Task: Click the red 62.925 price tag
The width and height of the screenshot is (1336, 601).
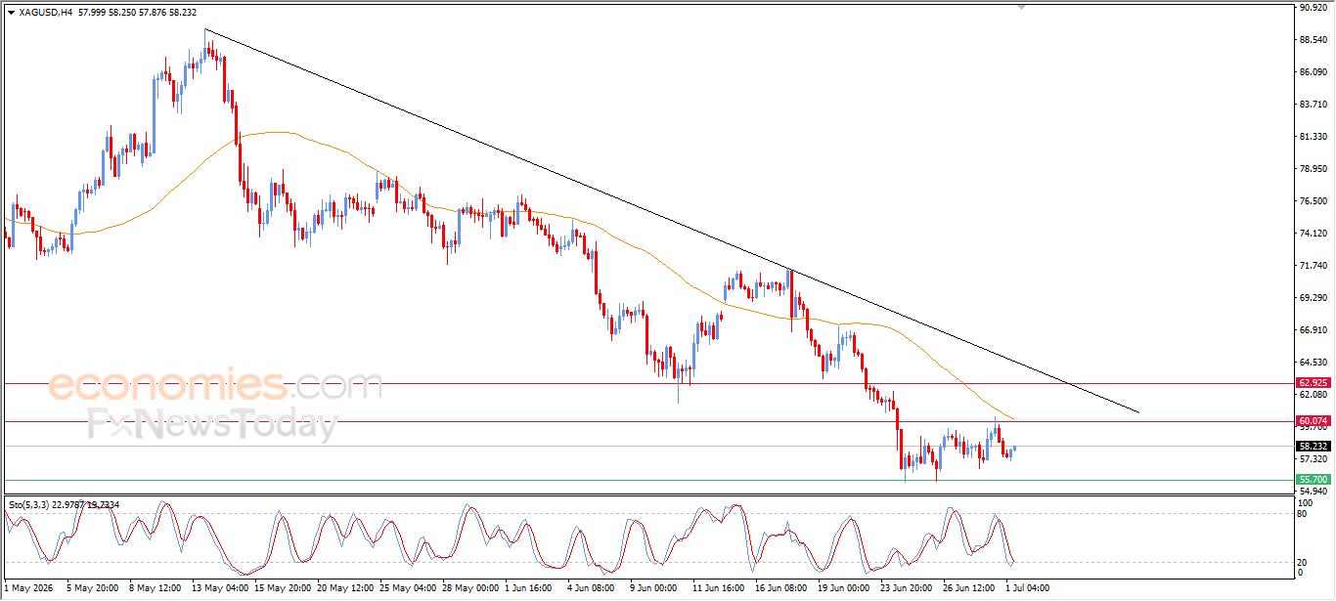Action: tap(1313, 383)
